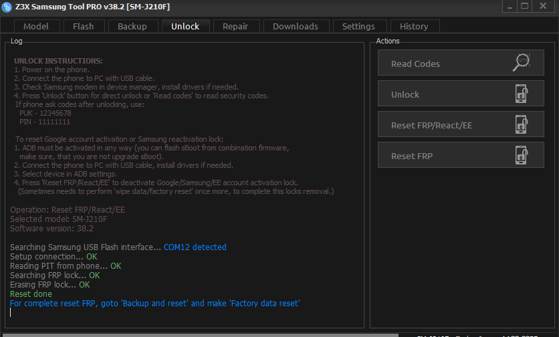Click the blue 'For complete reset FRP' message

(154, 303)
